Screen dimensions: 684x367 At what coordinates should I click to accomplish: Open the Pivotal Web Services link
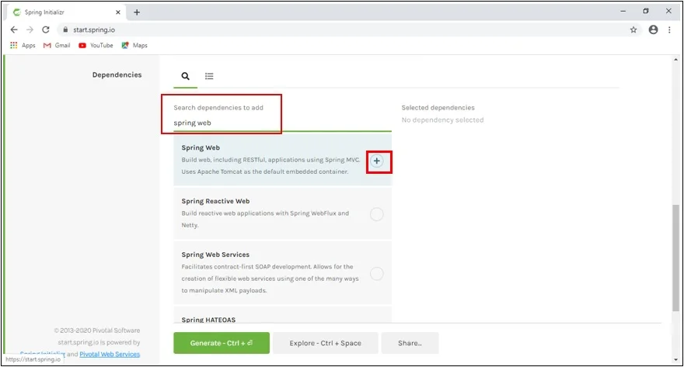pyautogui.click(x=110, y=355)
